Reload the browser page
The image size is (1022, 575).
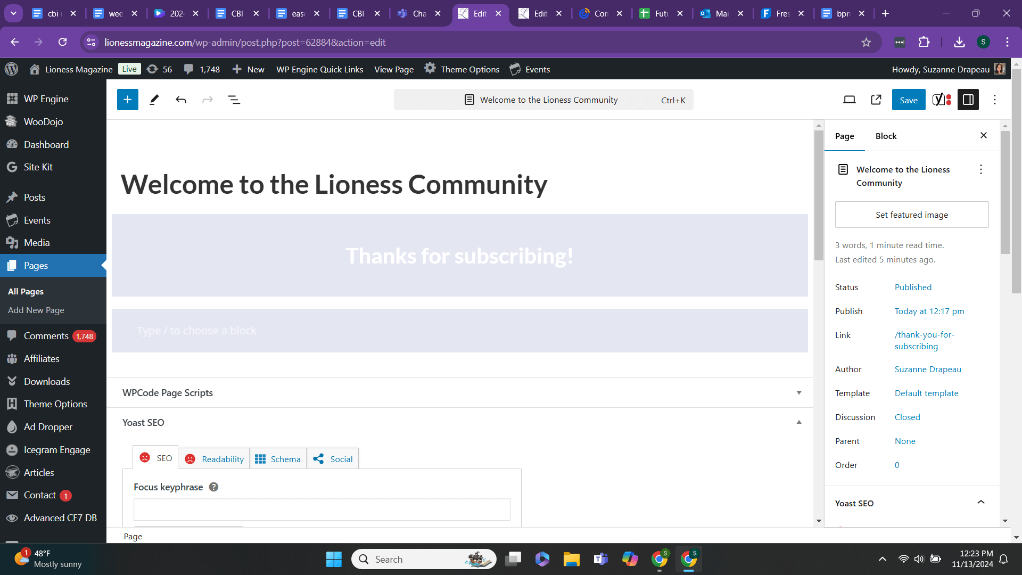(63, 42)
